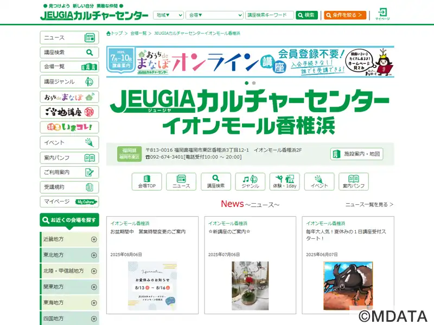Click the 2025年07月06日 news date
This screenshot has height=325, width=434.
tap(224, 255)
